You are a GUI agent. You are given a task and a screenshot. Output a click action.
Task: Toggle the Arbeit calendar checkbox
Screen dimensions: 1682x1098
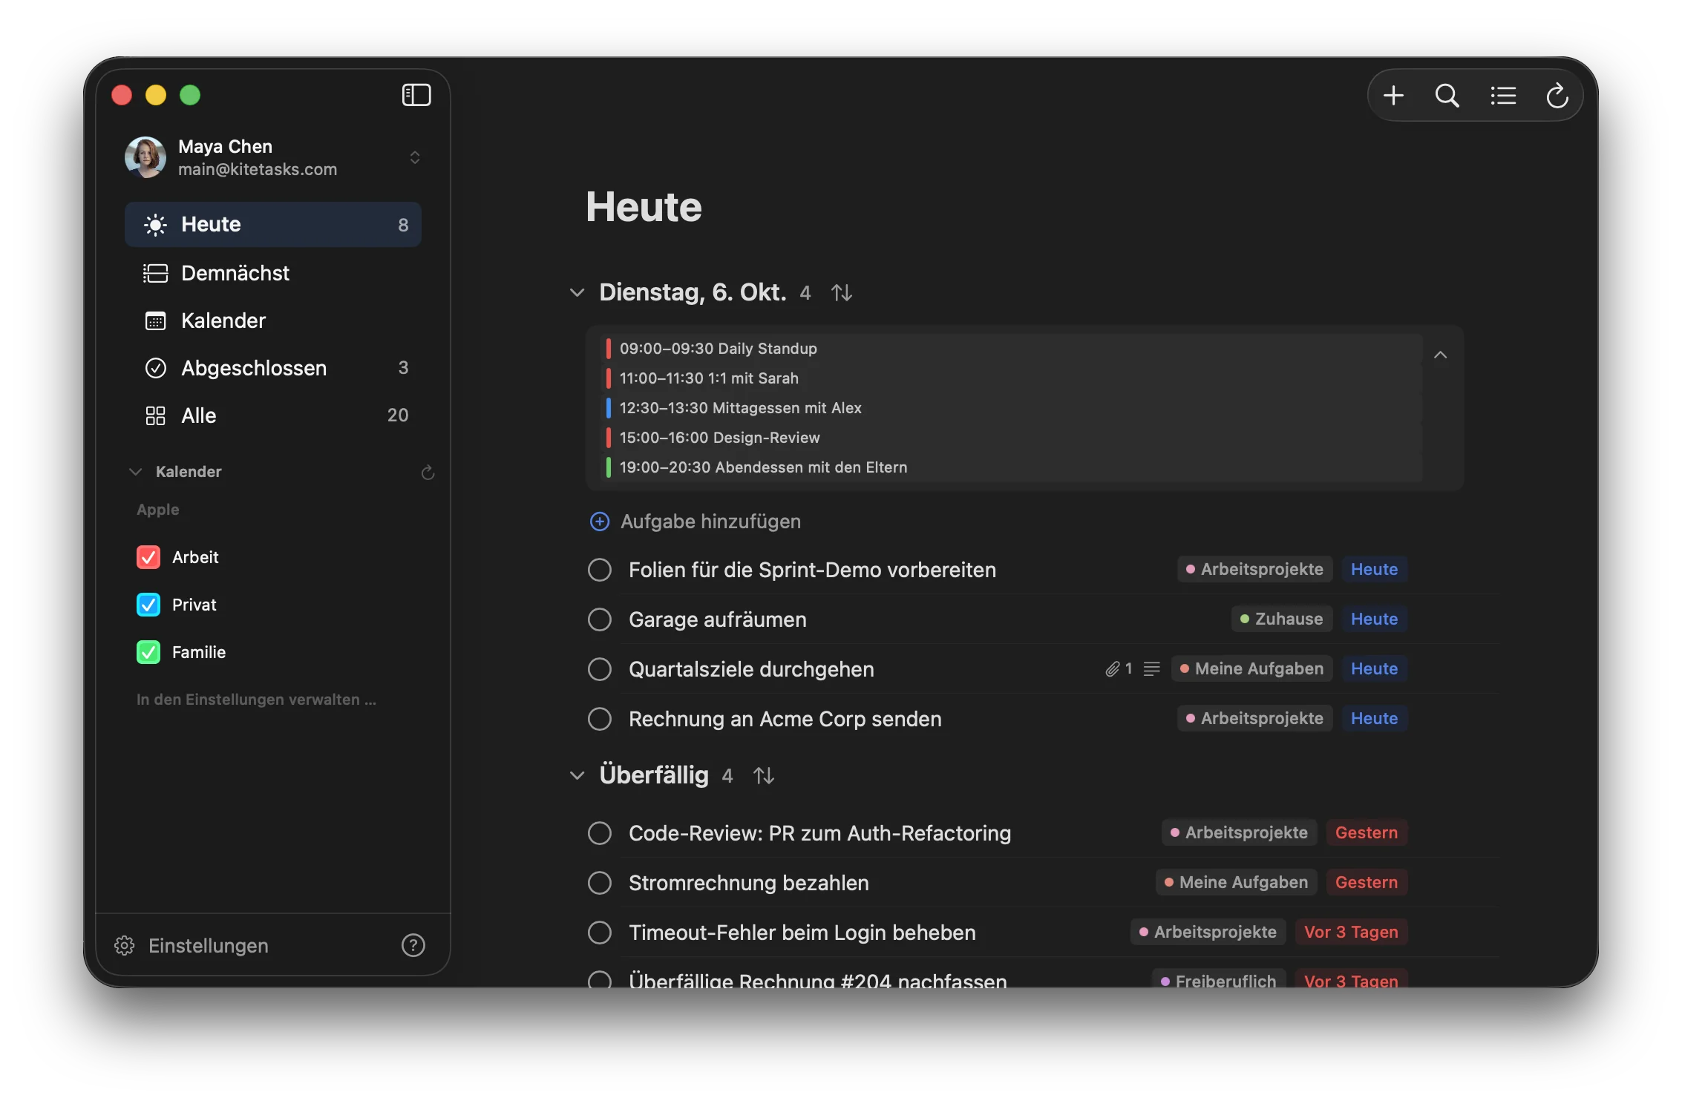coord(148,557)
